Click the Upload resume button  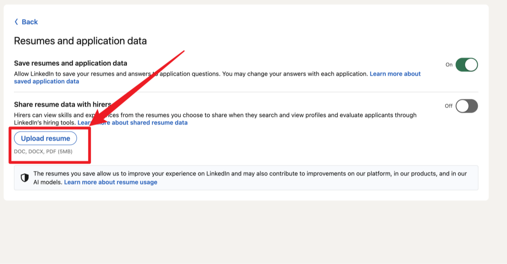click(46, 139)
